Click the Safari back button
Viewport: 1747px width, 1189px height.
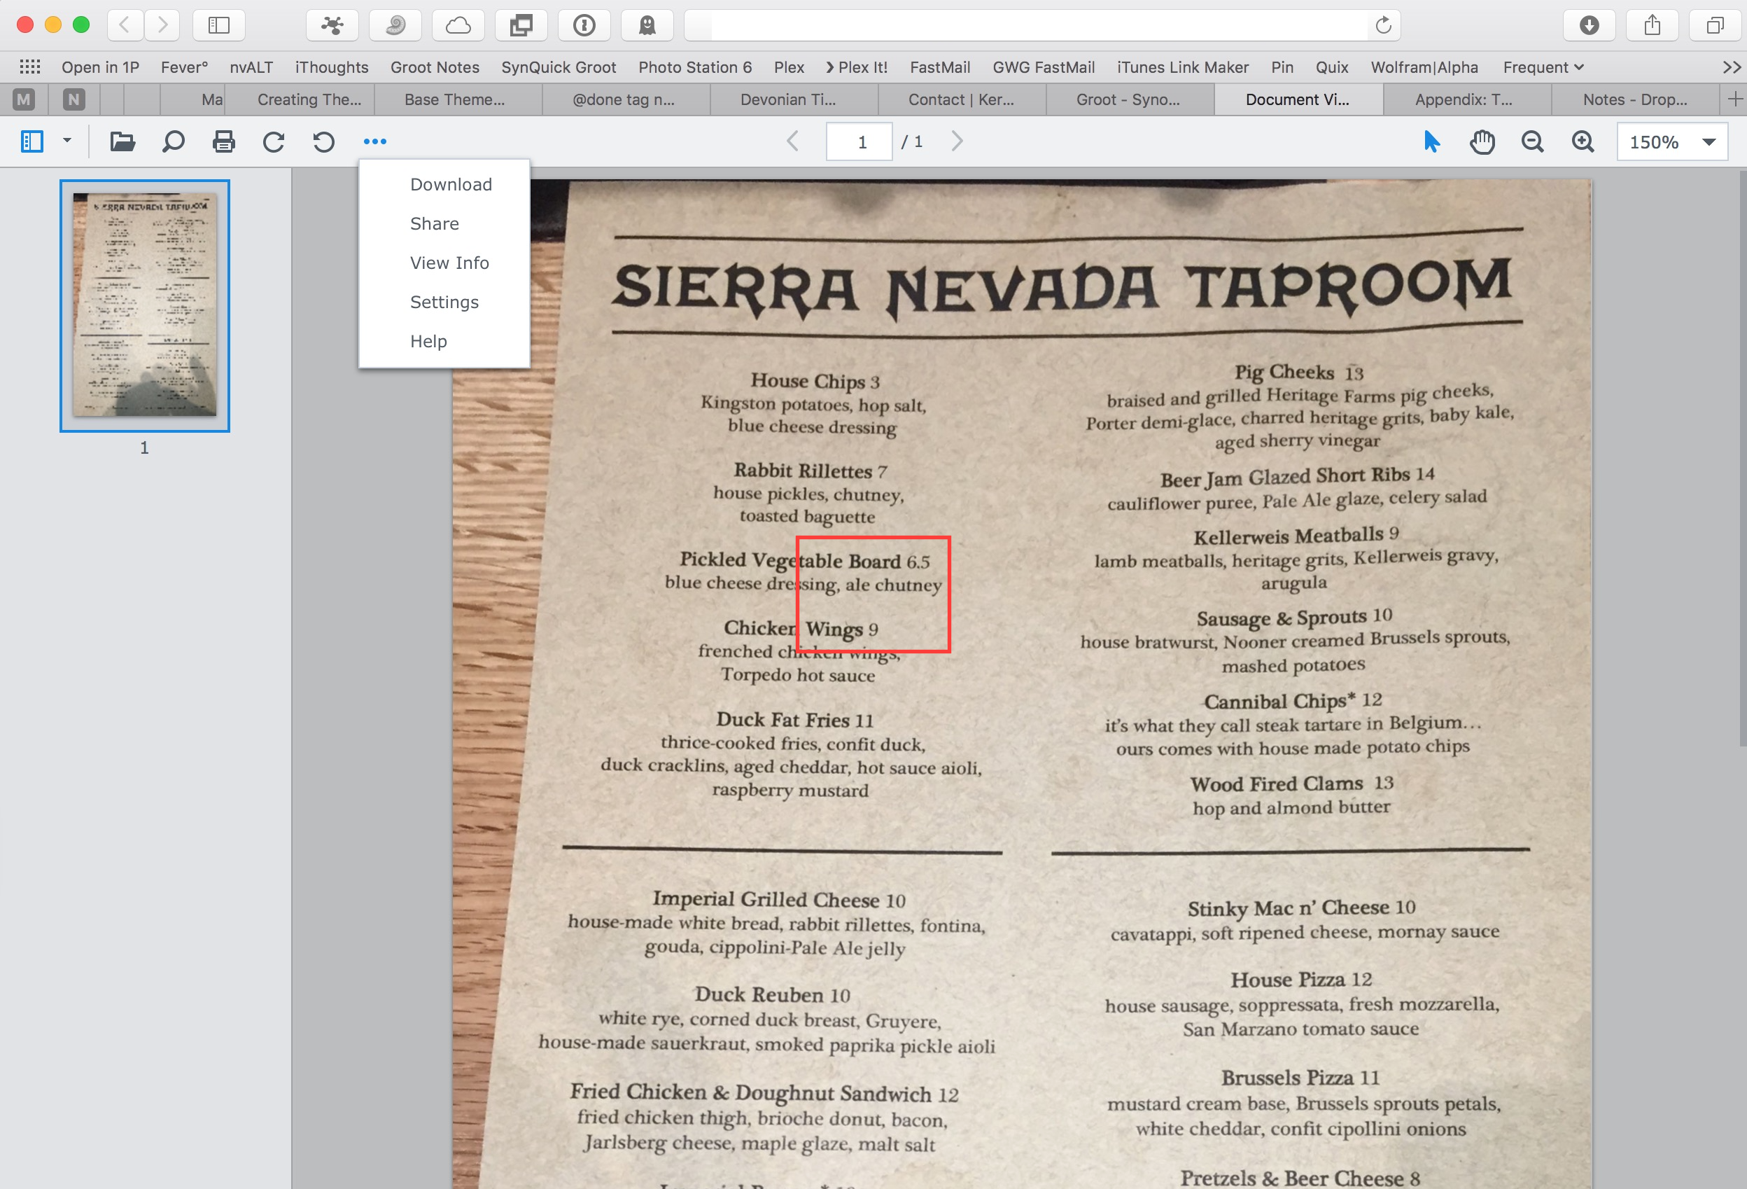[125, 25]
